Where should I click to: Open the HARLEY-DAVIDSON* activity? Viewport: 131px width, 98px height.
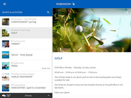(x=26, y=77)
